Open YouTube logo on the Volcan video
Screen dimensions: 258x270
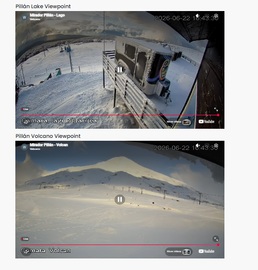[206, 251]
